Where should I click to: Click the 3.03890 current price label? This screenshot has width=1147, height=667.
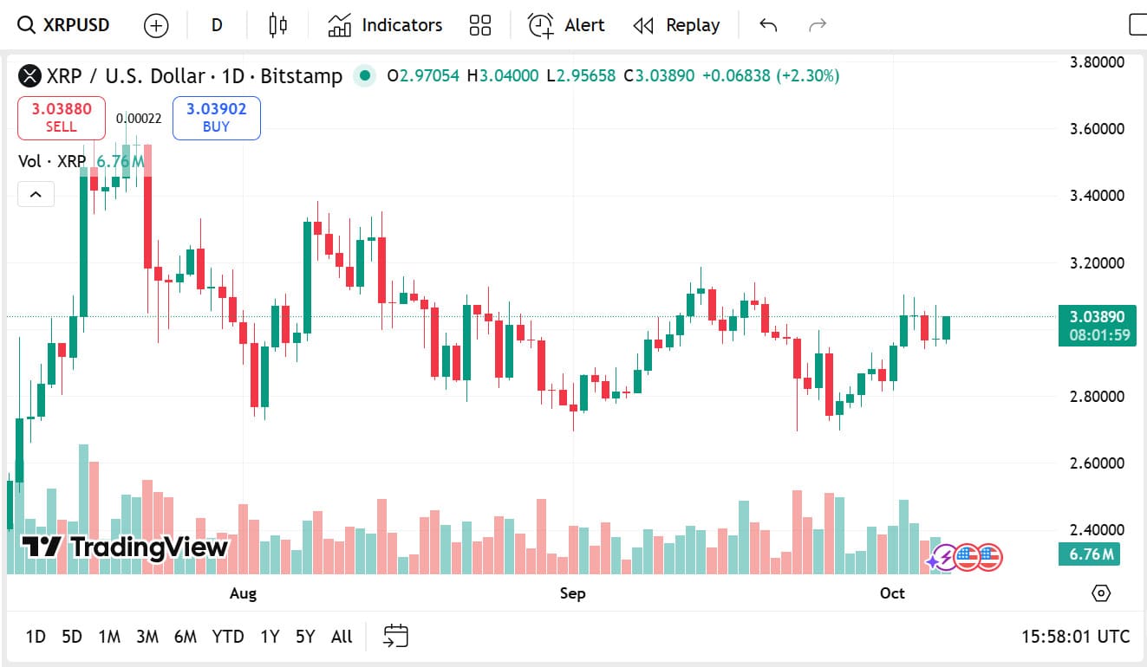(1097, 317)
